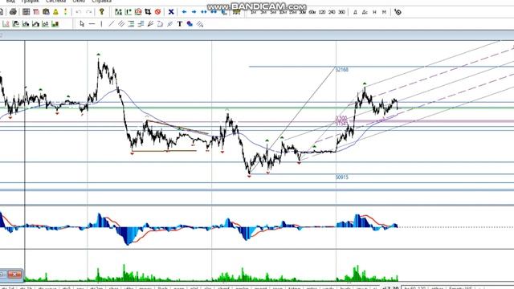Open the Вид menu

click(10, 2)
